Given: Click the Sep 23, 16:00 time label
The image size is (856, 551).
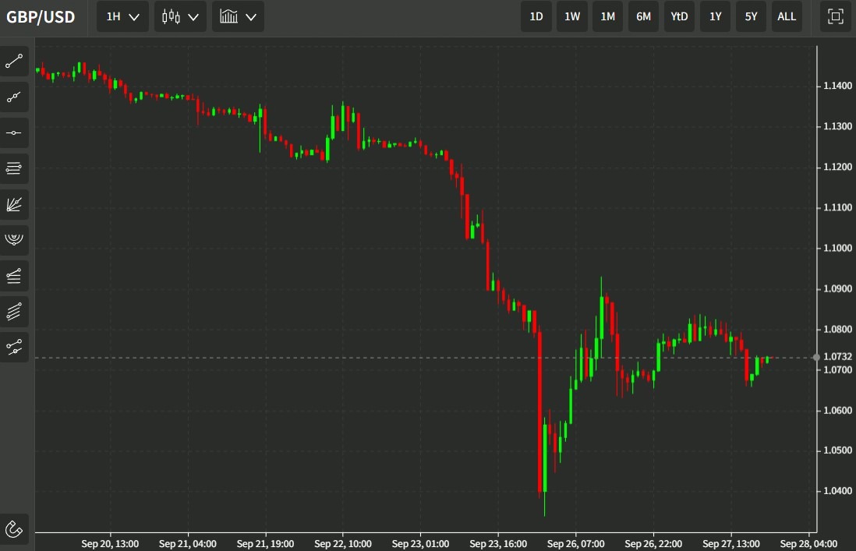Looking at the screenshot, I should [x=498, y=544].
